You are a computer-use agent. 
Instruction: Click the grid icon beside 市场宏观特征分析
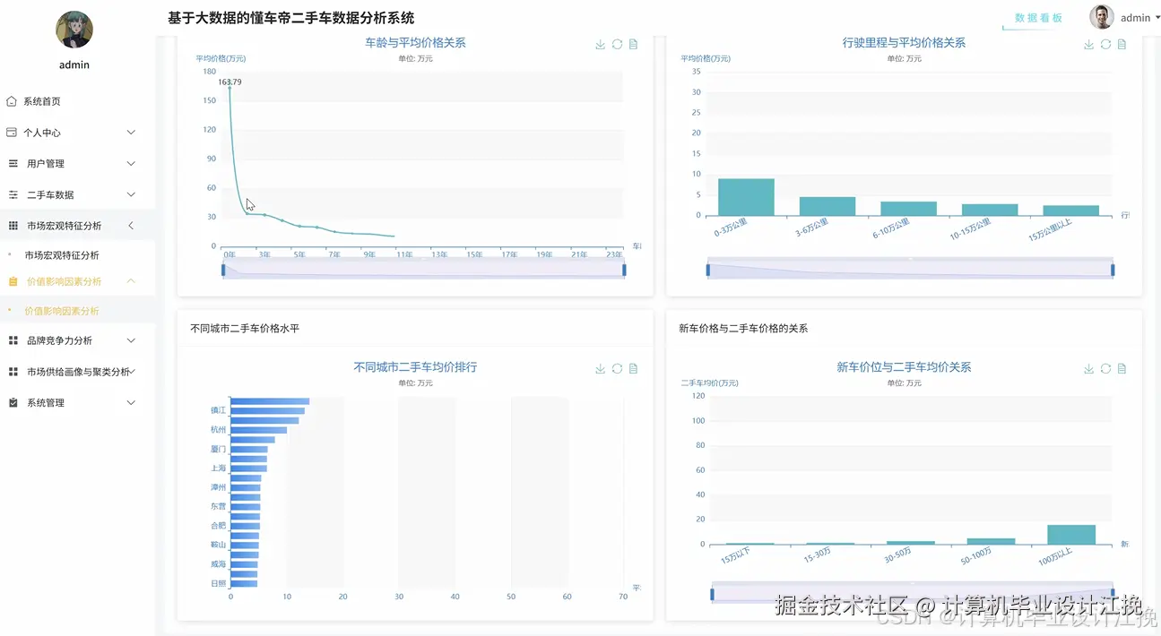(x=13, y=226)
